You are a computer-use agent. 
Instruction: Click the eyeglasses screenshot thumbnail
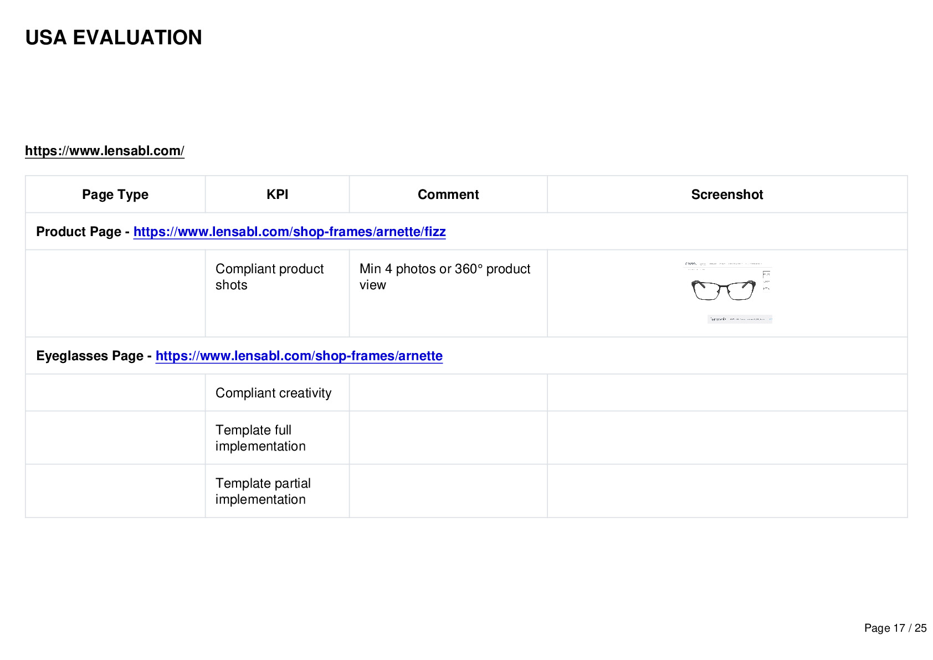pos(727,293)
